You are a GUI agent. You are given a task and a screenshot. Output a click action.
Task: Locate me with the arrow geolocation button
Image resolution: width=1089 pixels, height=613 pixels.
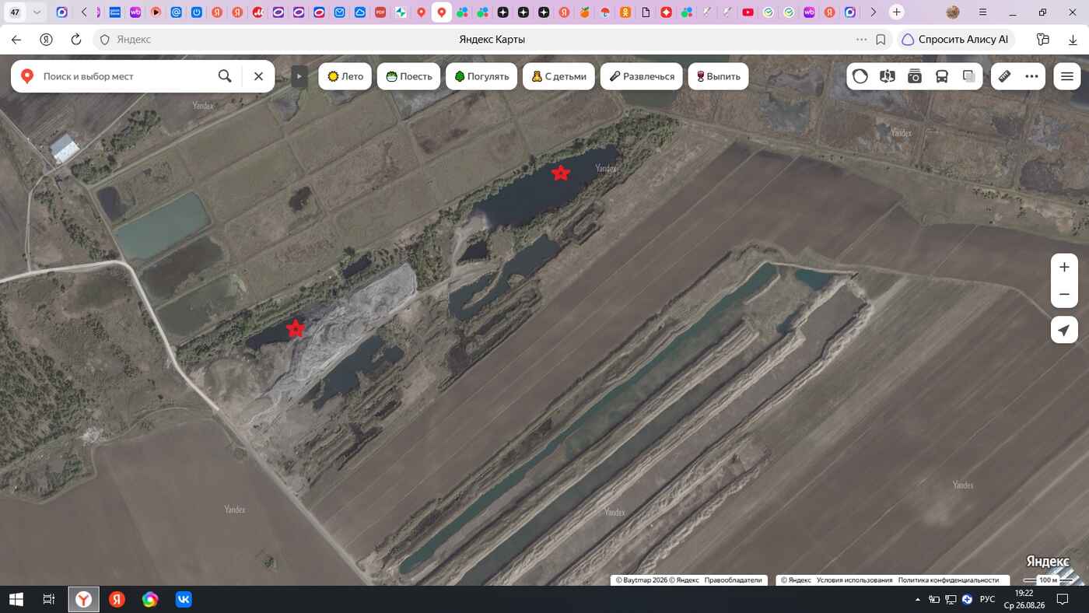tap(1064, 330)
